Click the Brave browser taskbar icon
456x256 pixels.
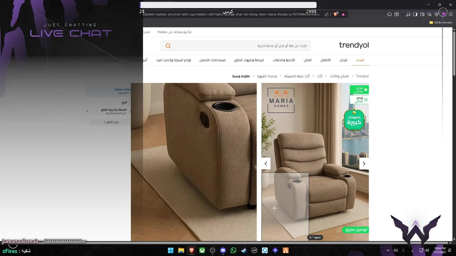click(192, 250)
